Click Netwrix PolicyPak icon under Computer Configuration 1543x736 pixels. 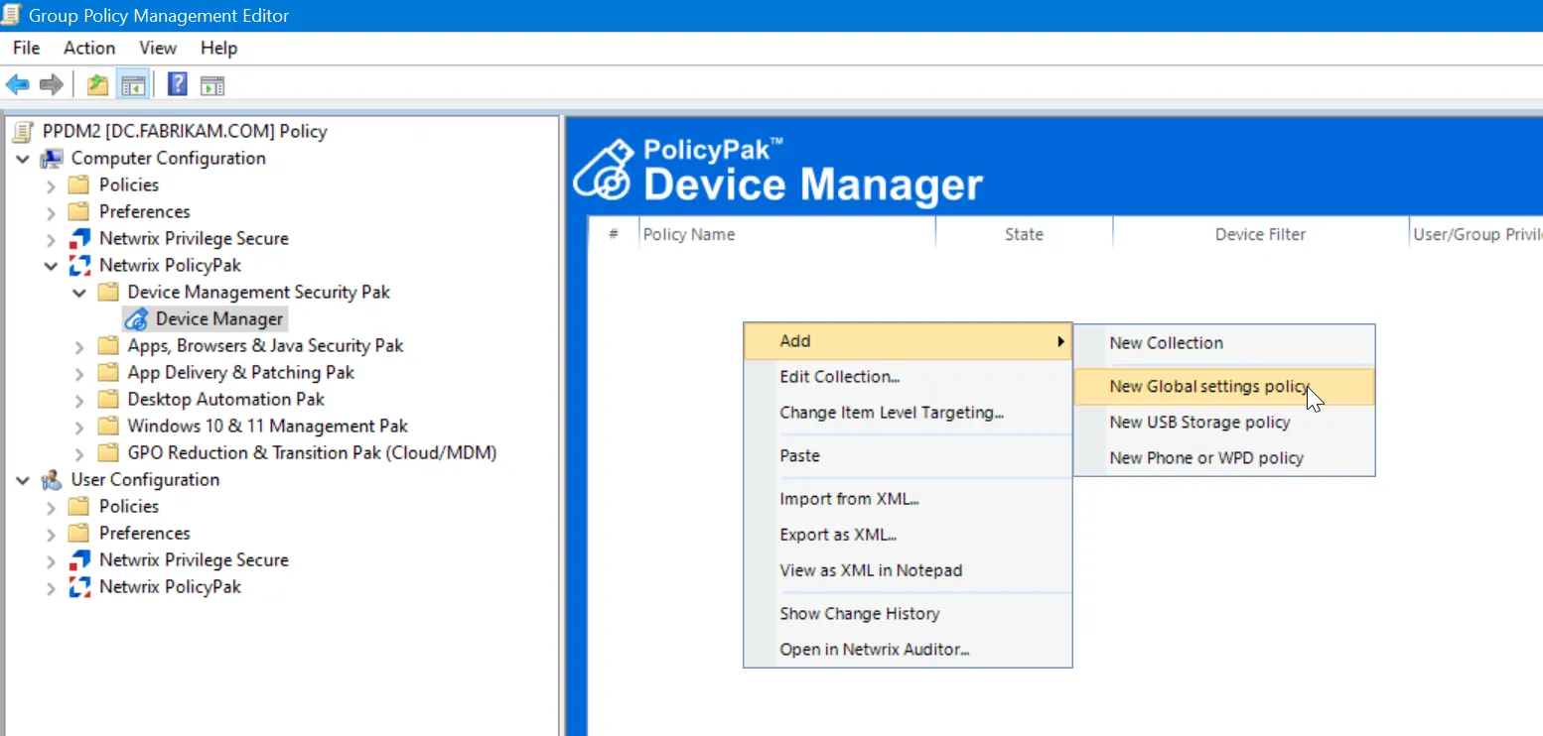[x=79, y=266]
